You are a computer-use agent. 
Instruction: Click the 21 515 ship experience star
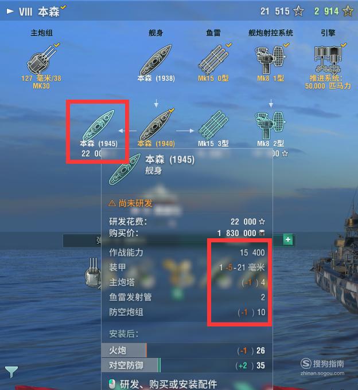tap(298, 11)
